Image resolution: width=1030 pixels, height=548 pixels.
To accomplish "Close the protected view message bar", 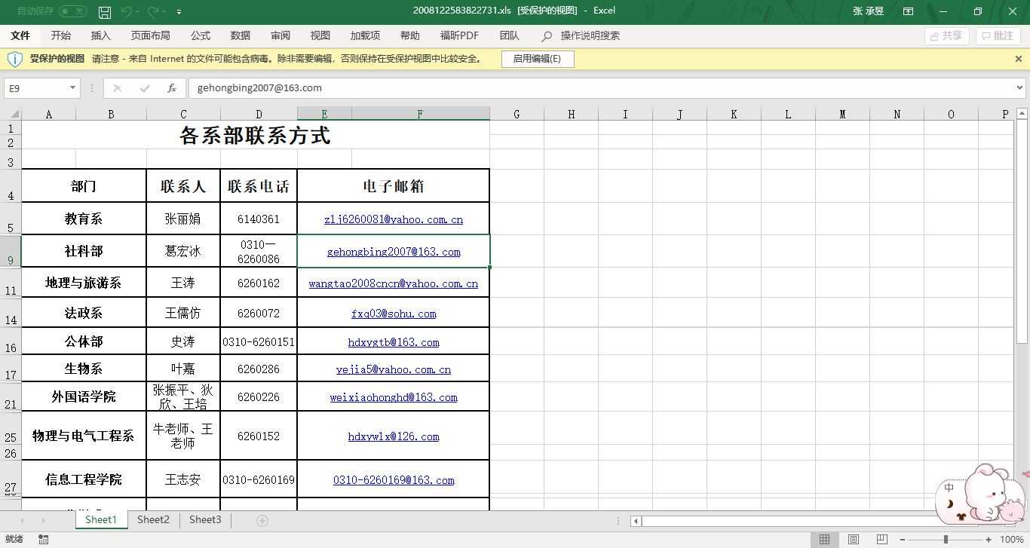I will (1019, 59).
